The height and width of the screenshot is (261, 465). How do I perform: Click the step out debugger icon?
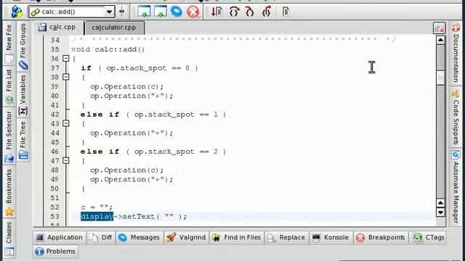tap(267, 12)
